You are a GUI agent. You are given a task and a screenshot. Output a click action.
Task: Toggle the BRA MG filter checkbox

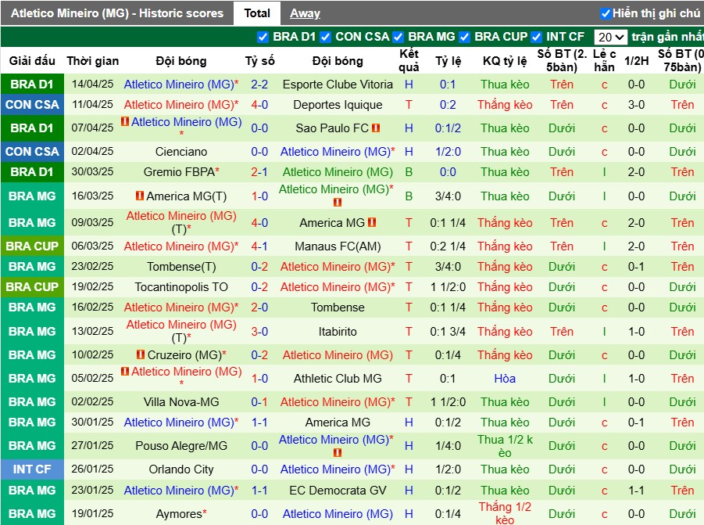tap(398, 37)
